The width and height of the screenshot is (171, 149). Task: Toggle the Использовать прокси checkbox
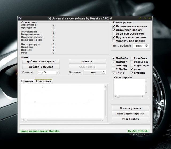coord(114,26)
